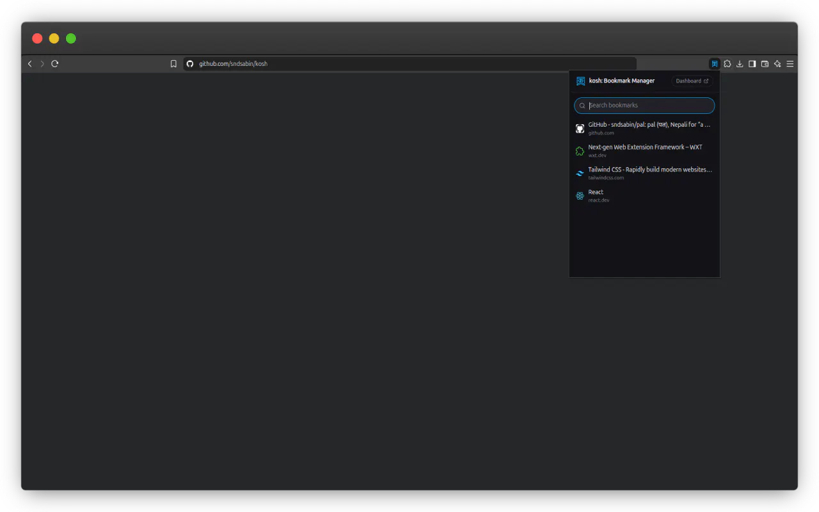Open the Extensions puzzle-piece menu
Viewport: 819px width, 512px height.
tap(728, 64)
